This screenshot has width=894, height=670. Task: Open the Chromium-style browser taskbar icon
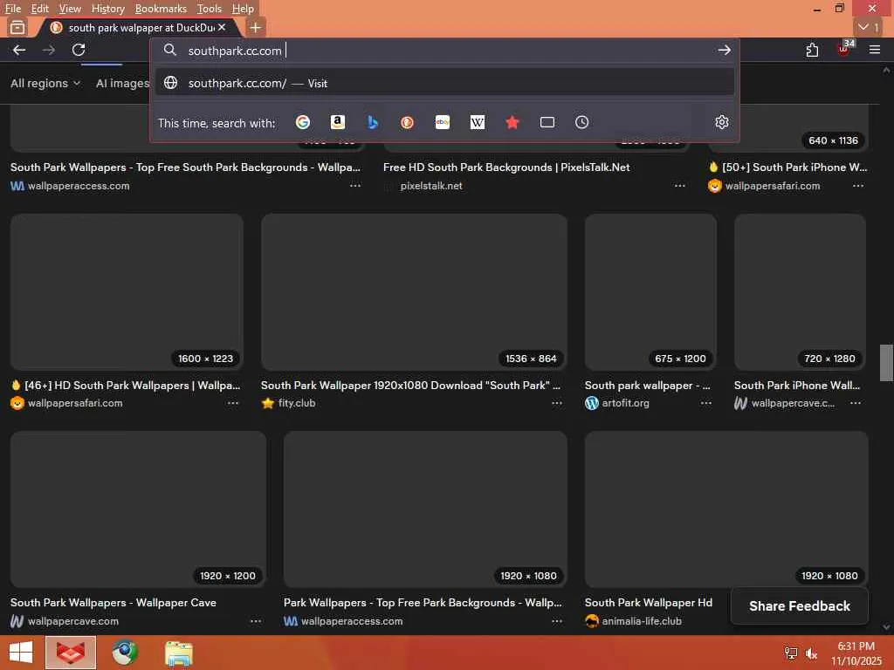125,653
